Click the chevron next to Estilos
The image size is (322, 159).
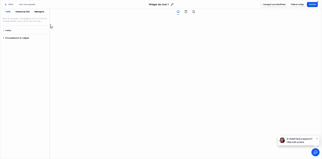[x=4, y=31]
